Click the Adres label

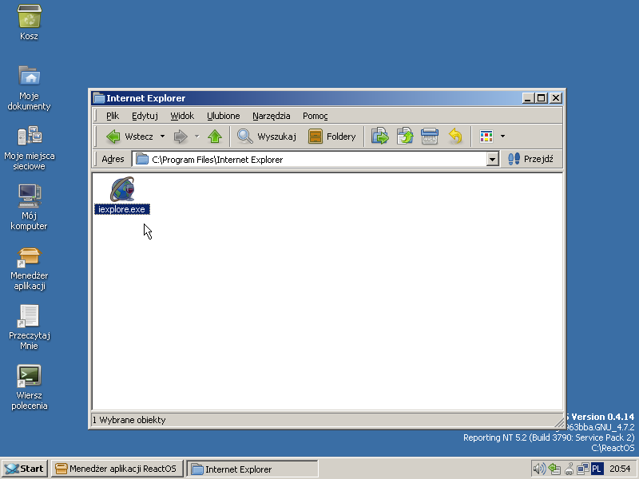[113, 159]
